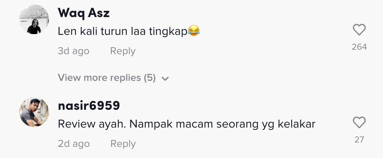Click the '2d ago' timestamp
The height and width of the screenshot is (158, 383).
point(73,144)
